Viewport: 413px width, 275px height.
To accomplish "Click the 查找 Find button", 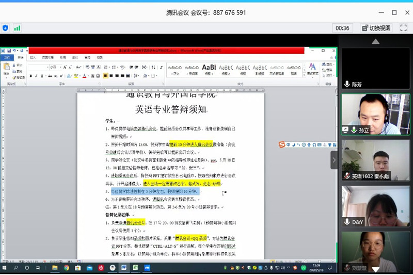I will [328, 64].
